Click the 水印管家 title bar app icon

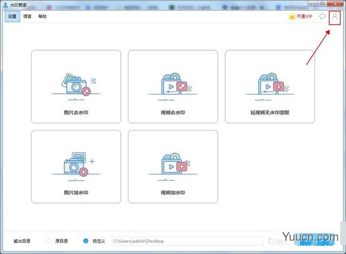click(6, 5)
